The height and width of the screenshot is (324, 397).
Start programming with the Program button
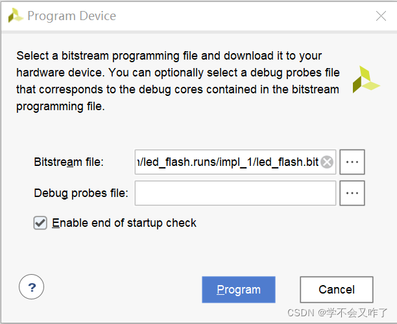pyautogui.click(x=239, y=290)
